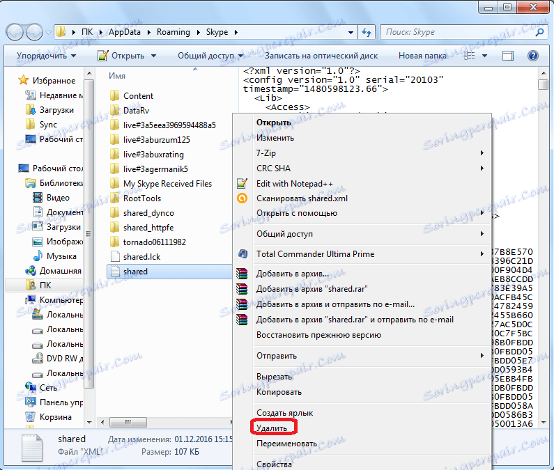
Task: Click the Компьютер icon in sidebar
Action: tap(31, 300)
